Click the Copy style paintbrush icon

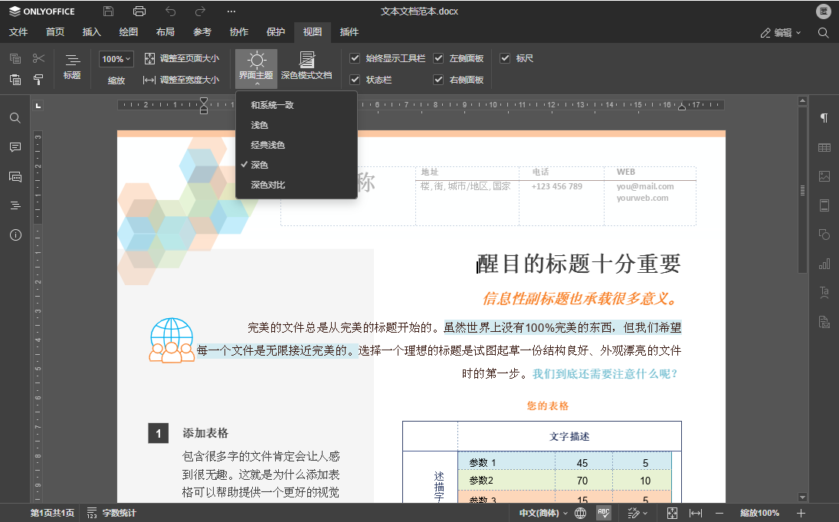(x=38, y=80)
